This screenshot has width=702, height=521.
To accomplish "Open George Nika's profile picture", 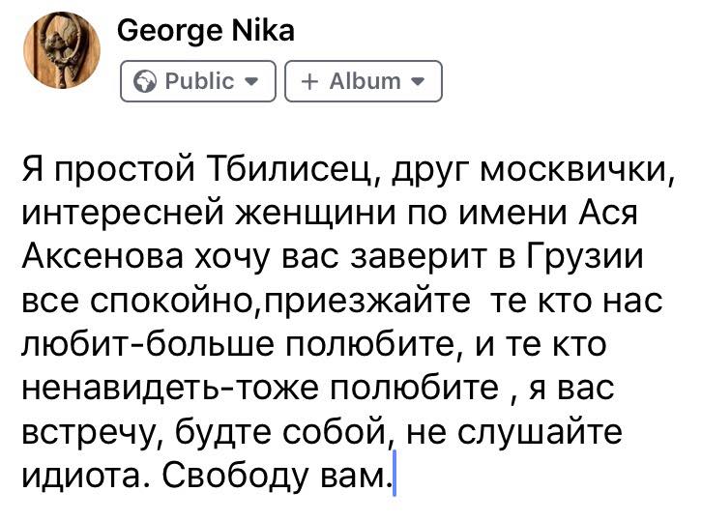I will pyautogui.click(x=62, y=49).
